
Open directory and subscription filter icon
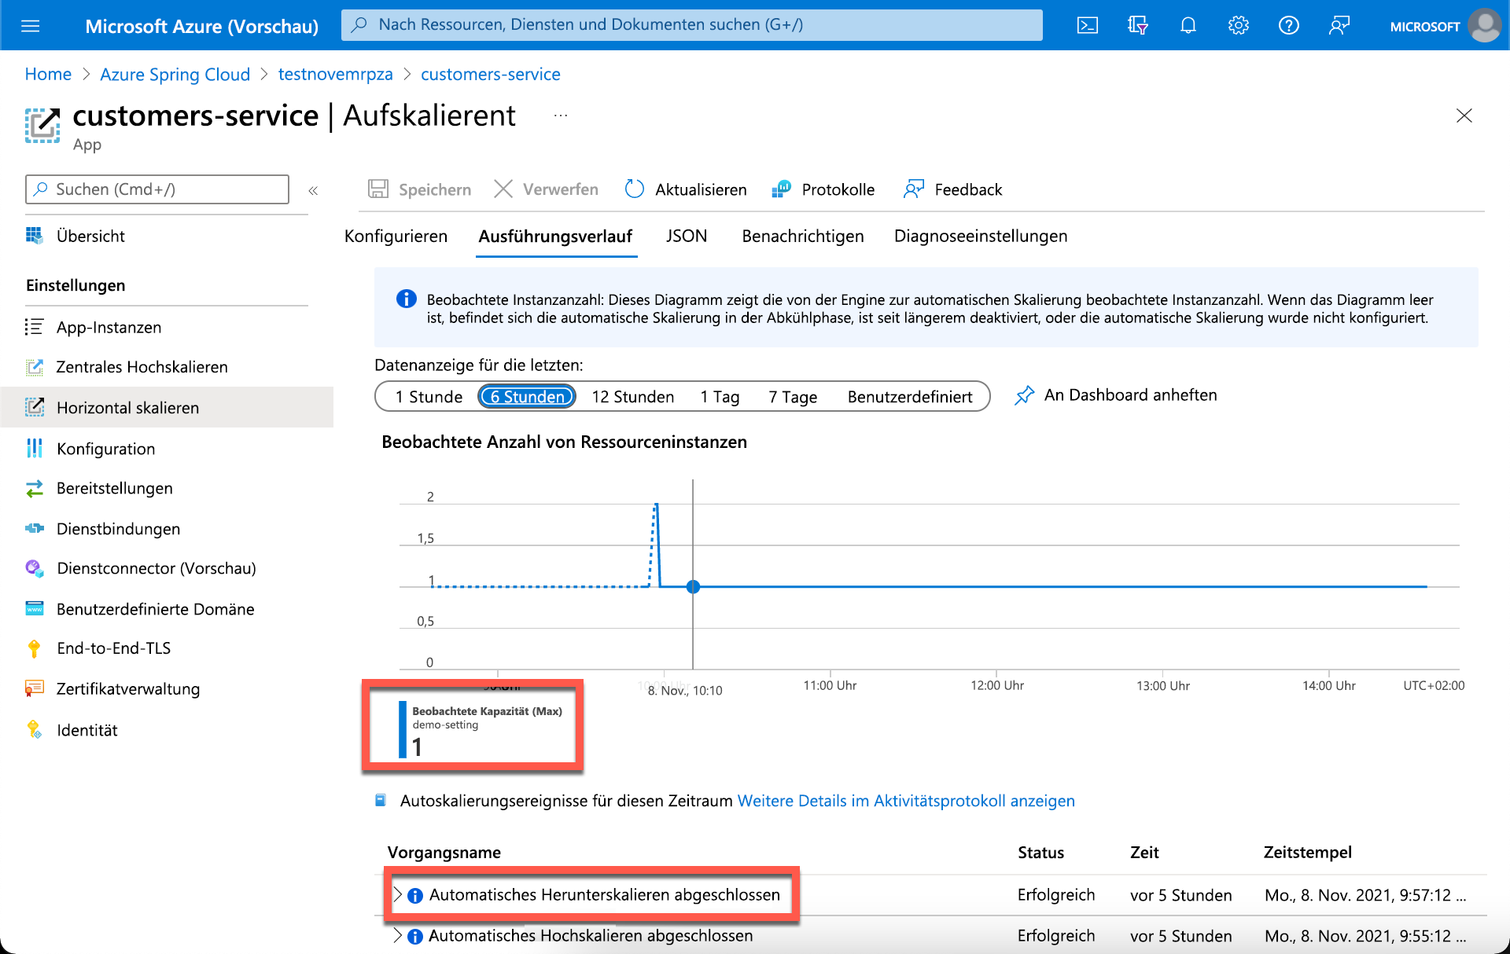coord(1137,26)
